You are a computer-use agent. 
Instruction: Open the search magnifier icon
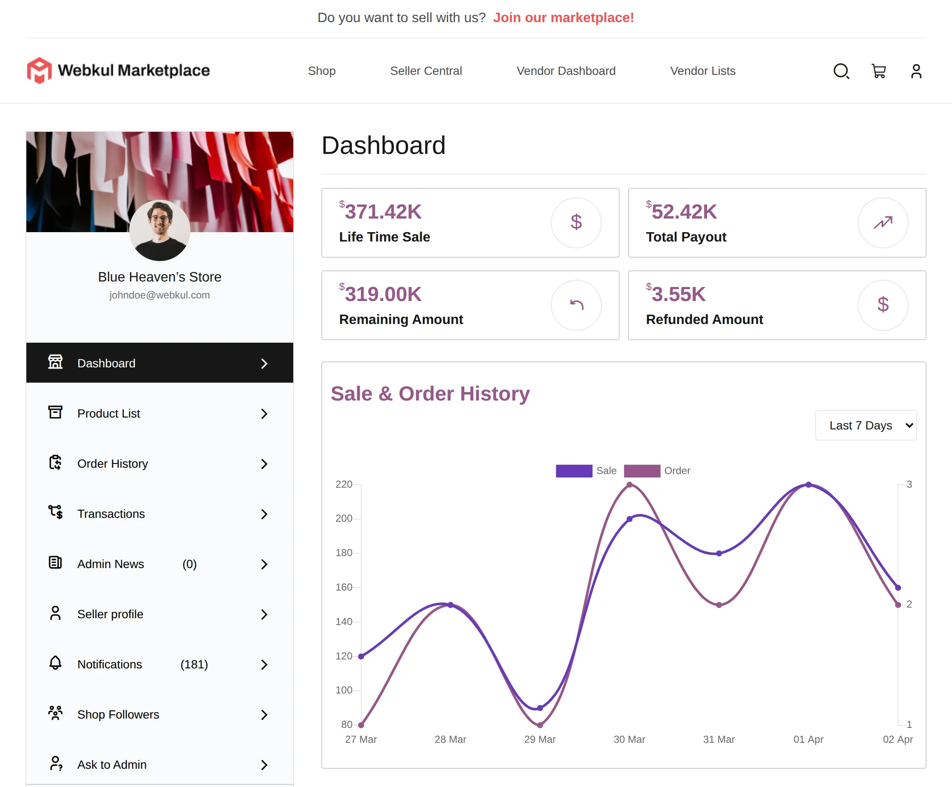click(x=841, y=71)
